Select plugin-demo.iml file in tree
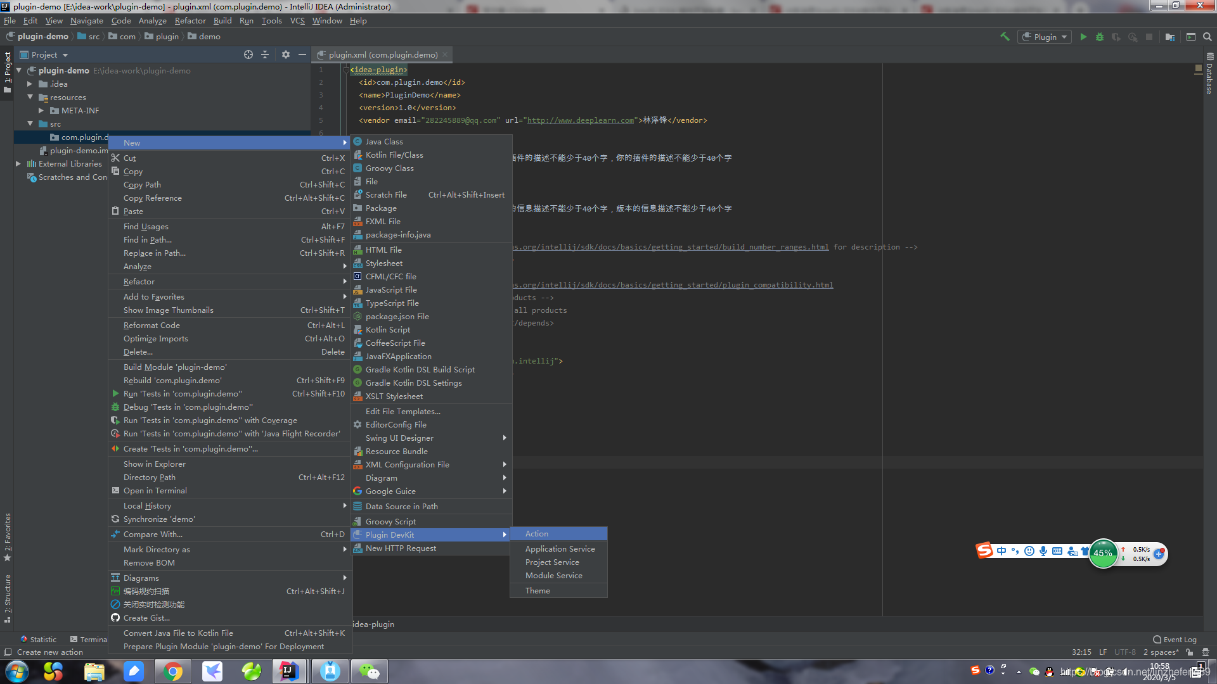This screenshot has width=1217, height=684. [74, 150]
